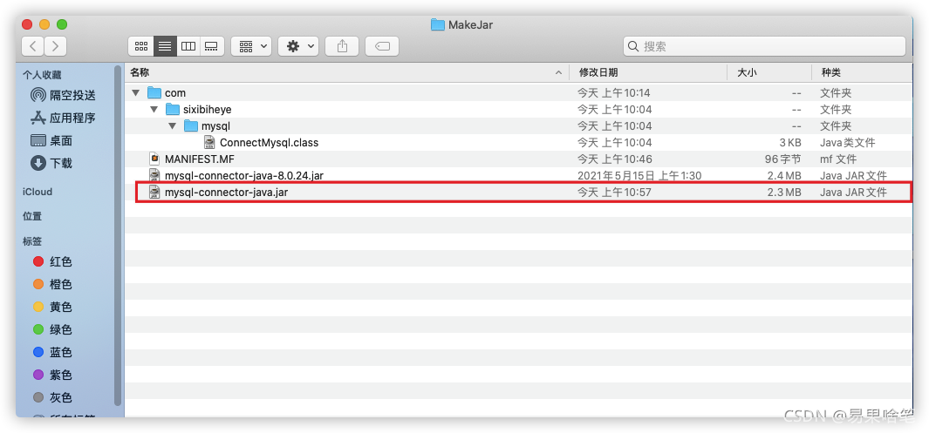This screenshot has height=433, width=929.
Task: Open the action gear dropdown menu
Action: pyautogui.click(x=297, y=46)
